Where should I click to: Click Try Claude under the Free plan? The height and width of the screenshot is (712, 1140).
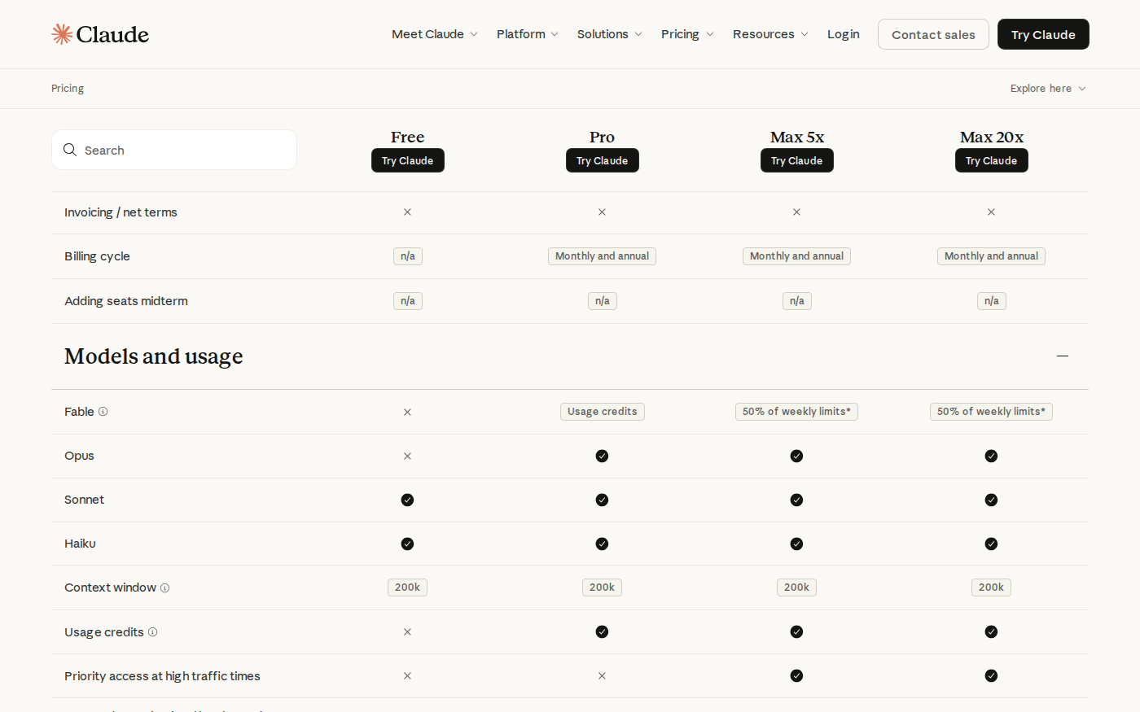407,160
